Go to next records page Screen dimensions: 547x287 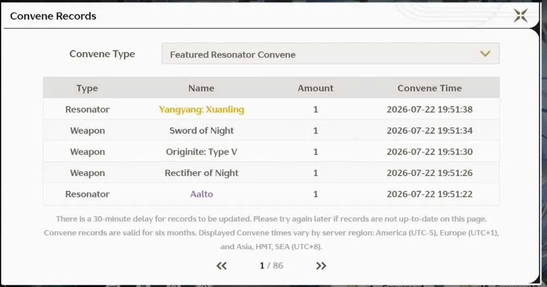pyautogui.click(x=321, y=266)
